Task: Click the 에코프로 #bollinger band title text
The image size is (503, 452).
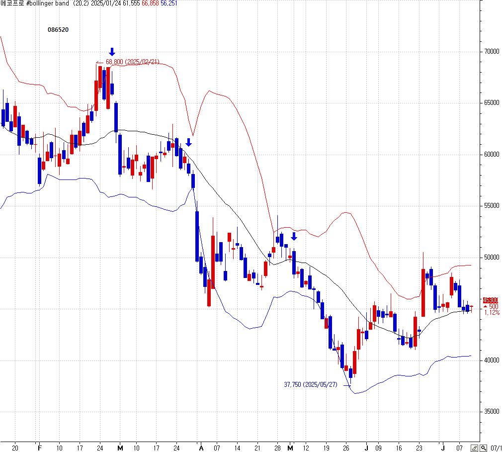Action: (35, 3)
